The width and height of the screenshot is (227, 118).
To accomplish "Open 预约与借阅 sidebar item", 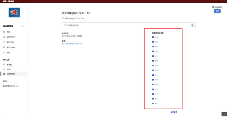I will [x=11, y=47].
